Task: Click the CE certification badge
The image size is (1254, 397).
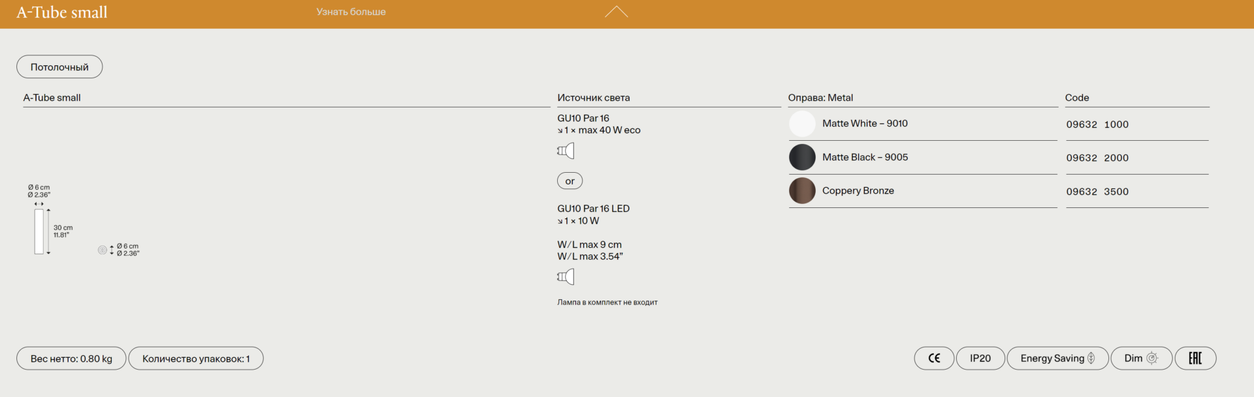Action: click(x=934, y=359)
